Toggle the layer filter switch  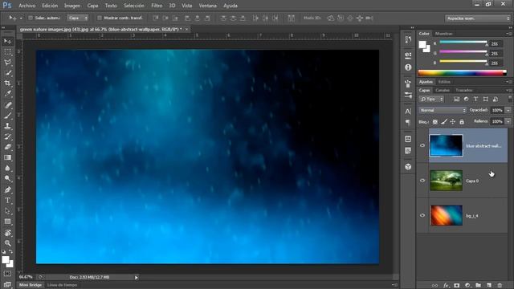509,98
